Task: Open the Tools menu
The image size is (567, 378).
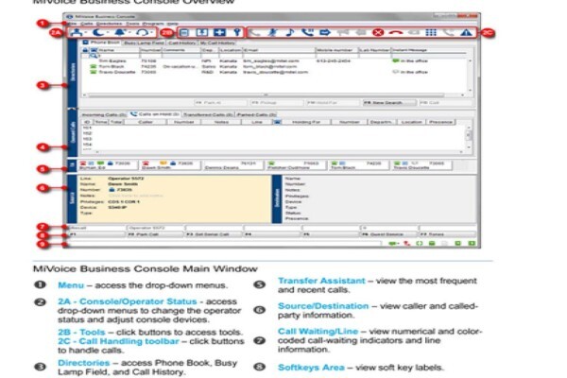Action: point(132,24)
